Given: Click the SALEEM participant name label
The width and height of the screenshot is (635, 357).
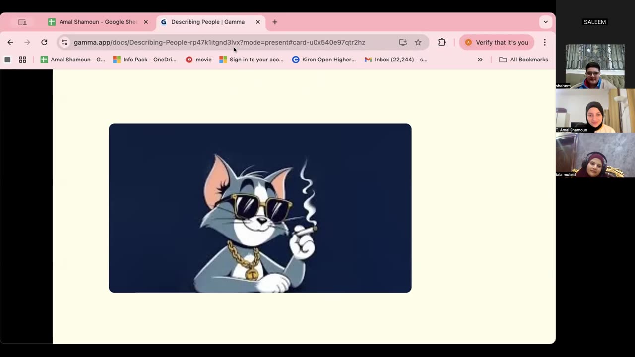Looking at the screenshot, I should point(595,22).
